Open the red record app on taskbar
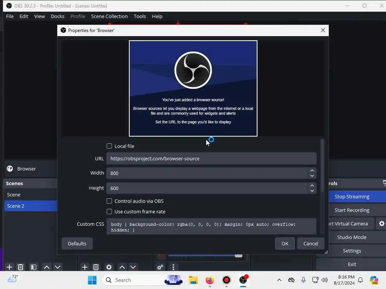386x289 pixels. (227, 280)
